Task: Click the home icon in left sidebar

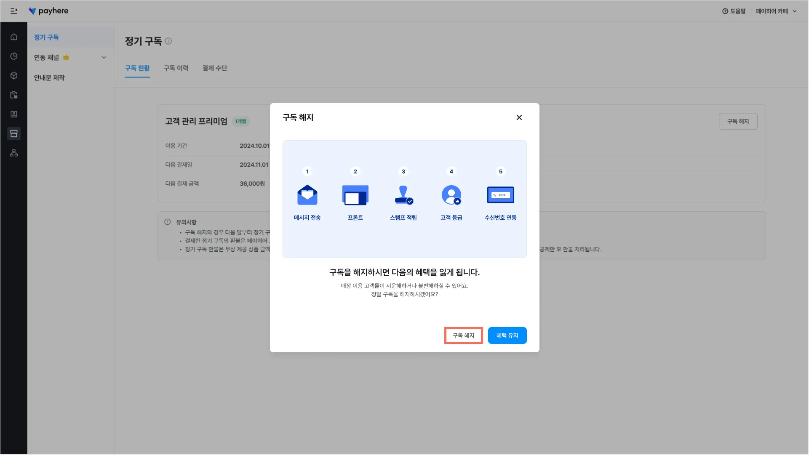Action: click(x=14, y=37)
